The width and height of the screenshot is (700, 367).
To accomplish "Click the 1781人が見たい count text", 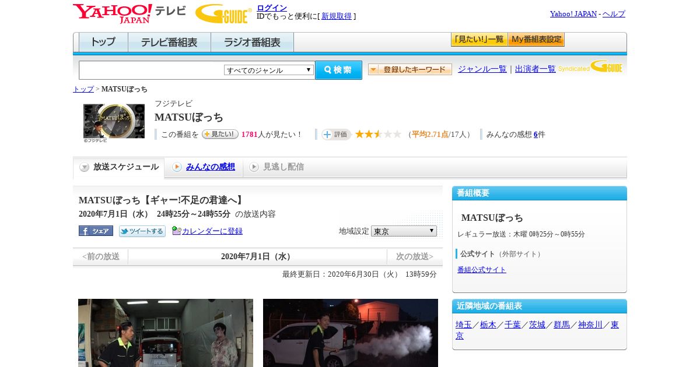I will coord(272,135).
